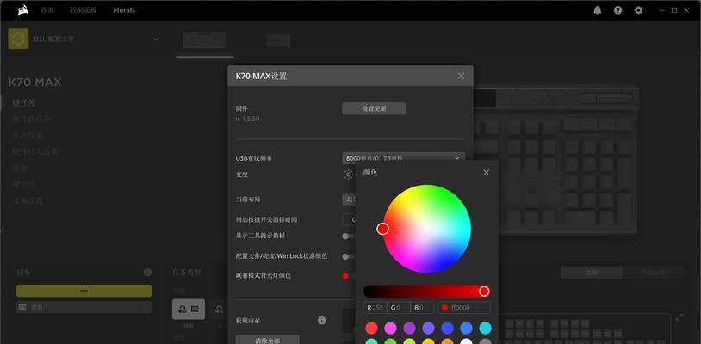The image size is (701, 344).
Task: Open the Murals tab
Action: pyautogui.click(x=124, y=10)
